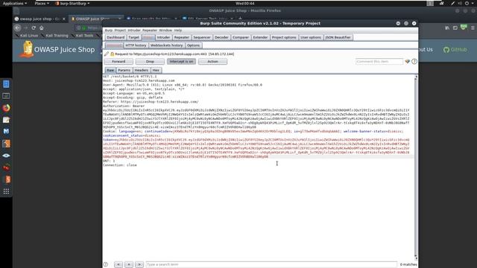
Task: Click the Type a search term field
Action: [x=271, y=264]
